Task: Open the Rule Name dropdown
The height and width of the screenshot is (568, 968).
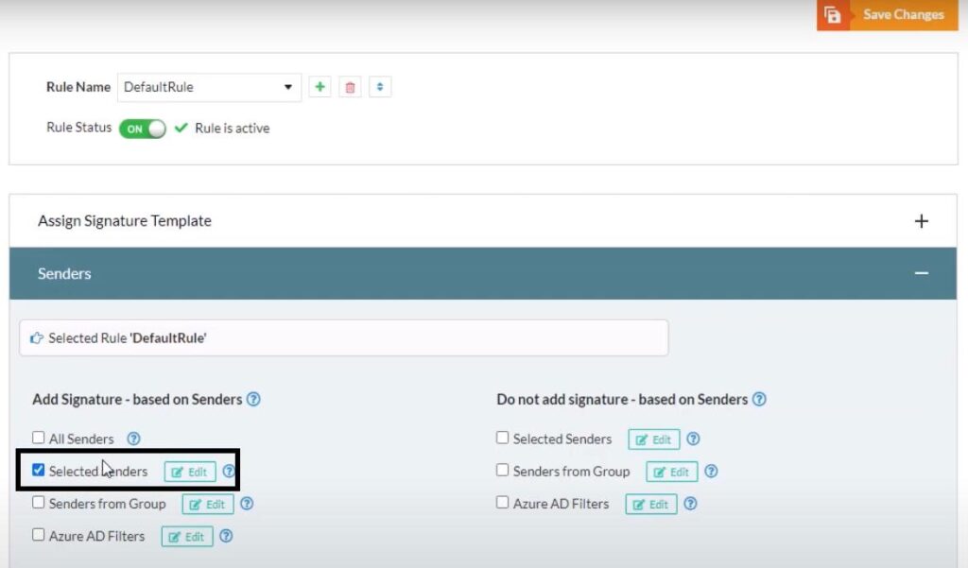Action: click(287, 86)
